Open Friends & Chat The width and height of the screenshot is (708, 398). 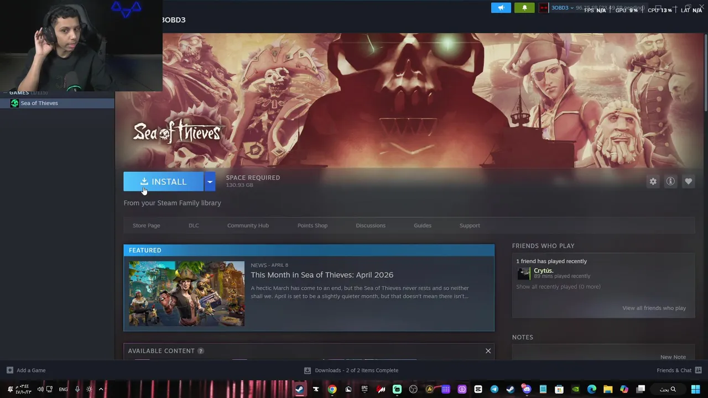(679, 370)
